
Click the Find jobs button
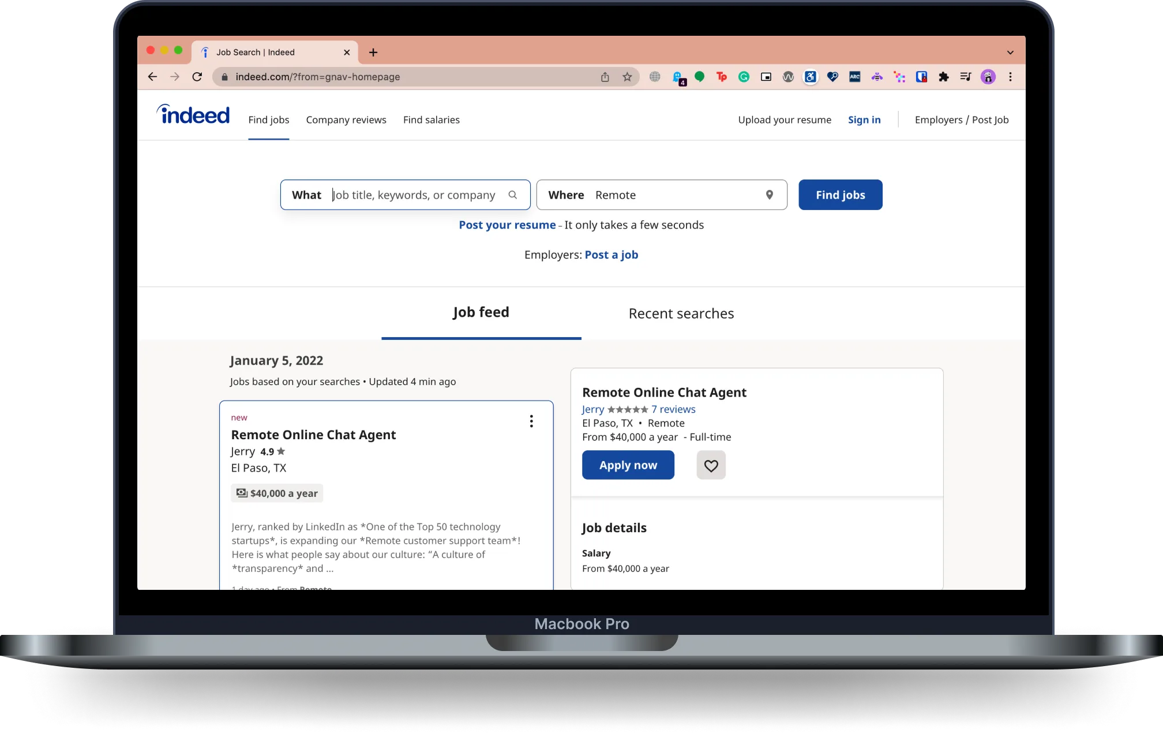pyautogui.click(x=840, y=195)
